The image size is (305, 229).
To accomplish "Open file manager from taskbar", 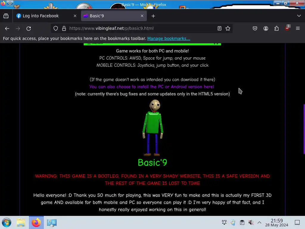I will (21, 222).
